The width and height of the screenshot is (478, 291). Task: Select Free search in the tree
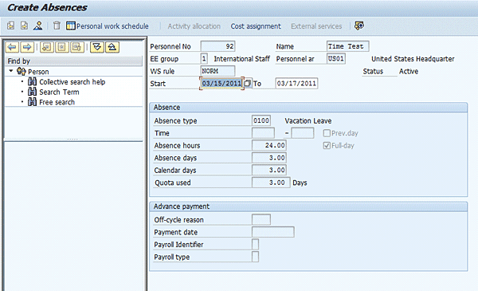(x=57, y=102)
